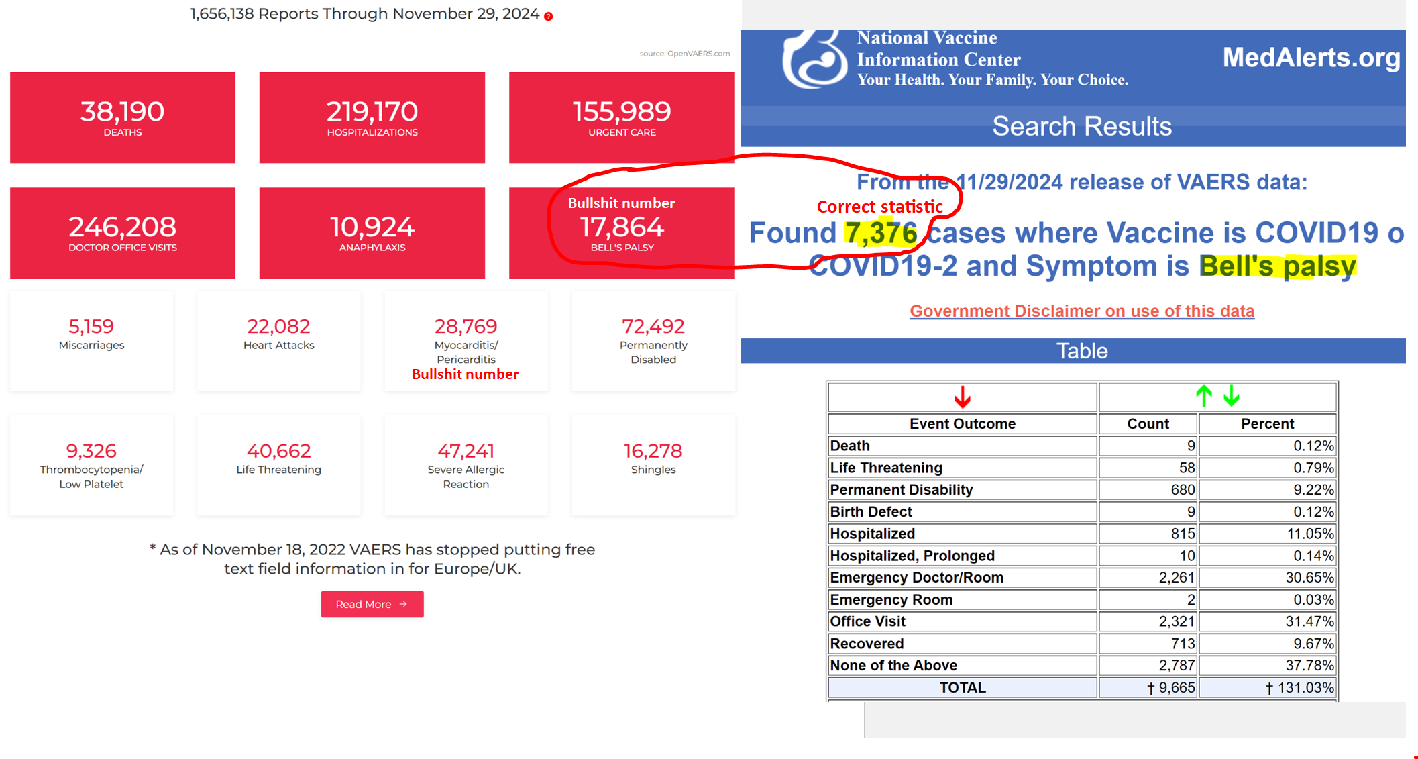Click the red down sort arrow for Event Outcome
The width and height of the screenshot is (1418, 759).
(963, 397)
